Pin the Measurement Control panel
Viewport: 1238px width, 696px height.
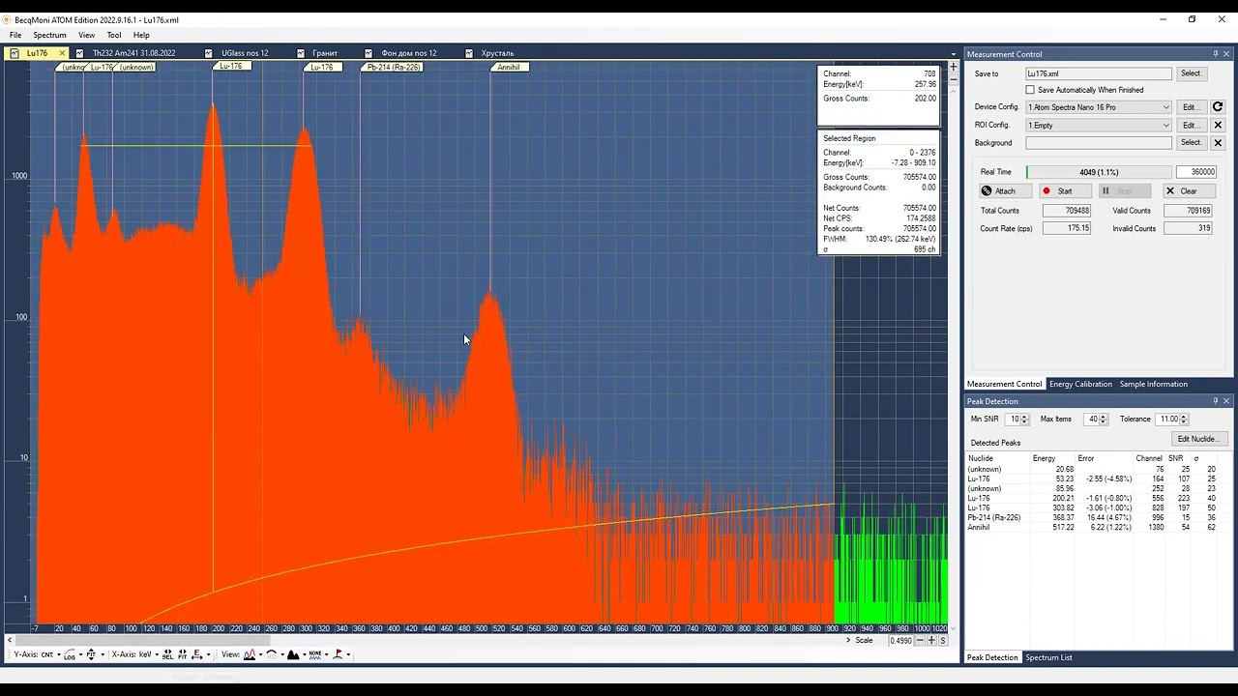[x=1216, y=54]
